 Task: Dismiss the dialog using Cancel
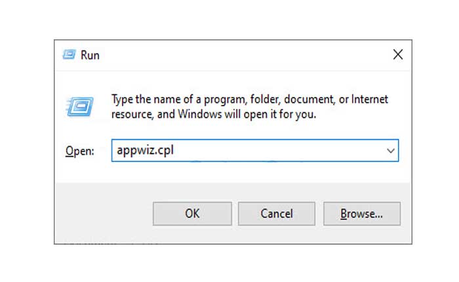pos(276,213)
